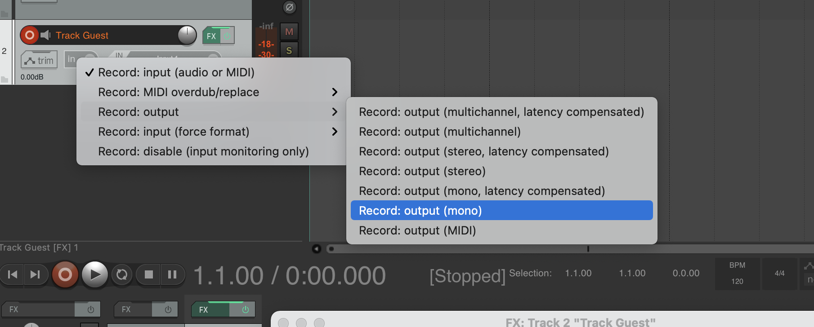Mute Track Guest with the M button

point(289,32)
